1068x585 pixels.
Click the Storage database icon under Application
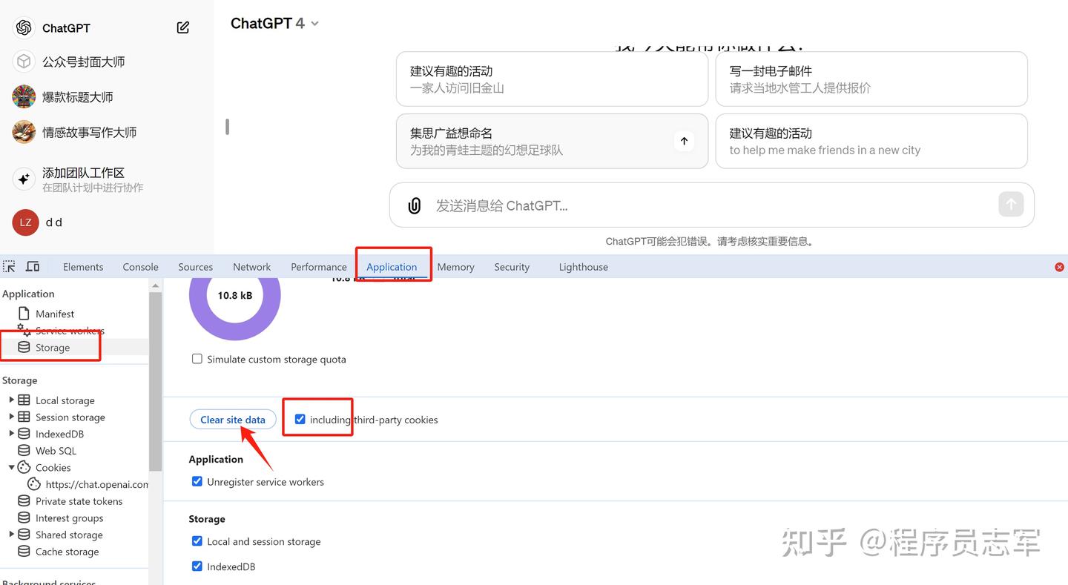point(24,347)
